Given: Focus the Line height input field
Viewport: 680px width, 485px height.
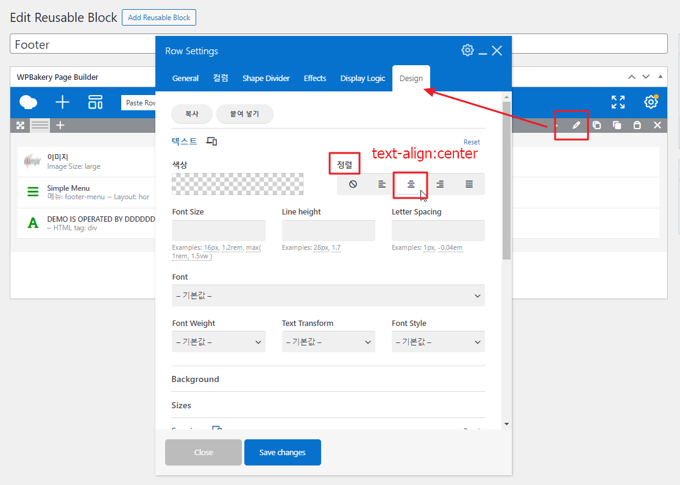Looking at the screenshot, I should pos(328,230).
